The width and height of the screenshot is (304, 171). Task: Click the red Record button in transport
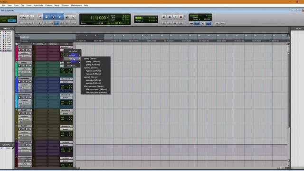pyautogui.click(x=180, y=17)
